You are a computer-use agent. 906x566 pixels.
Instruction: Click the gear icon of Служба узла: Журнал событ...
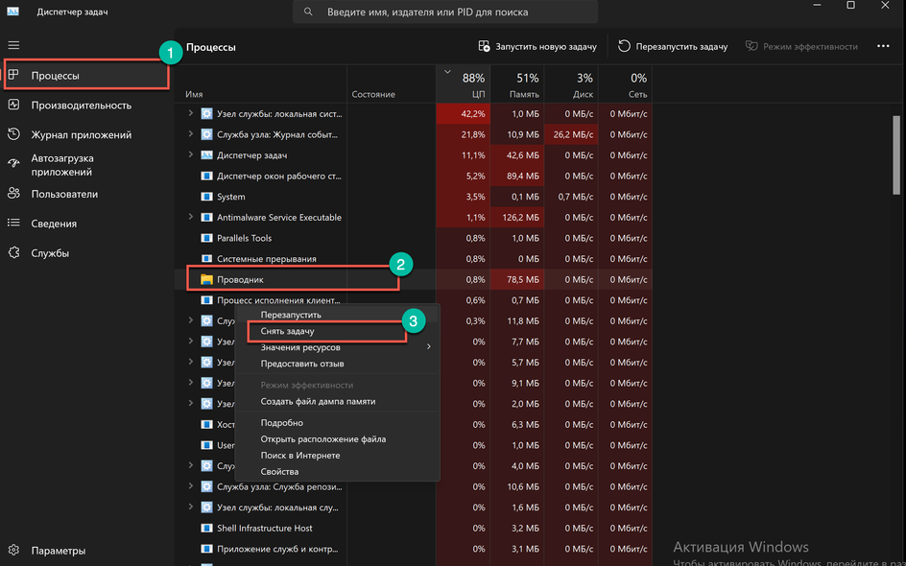pyautogui.click(x=206, y=134)
